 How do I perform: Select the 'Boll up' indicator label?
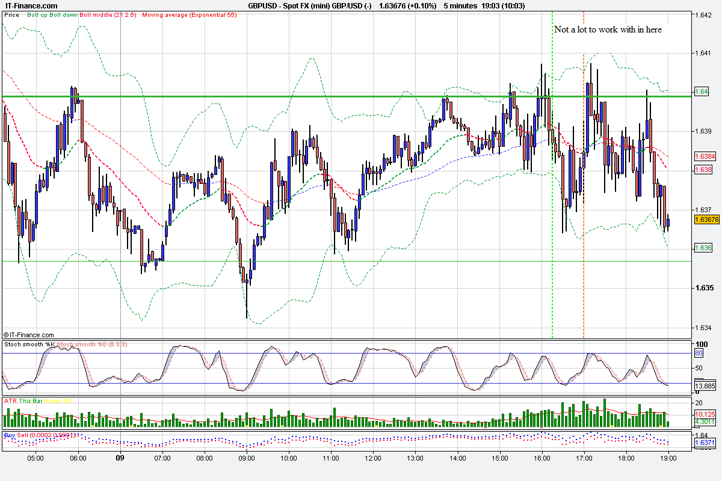tap(37, 14)
